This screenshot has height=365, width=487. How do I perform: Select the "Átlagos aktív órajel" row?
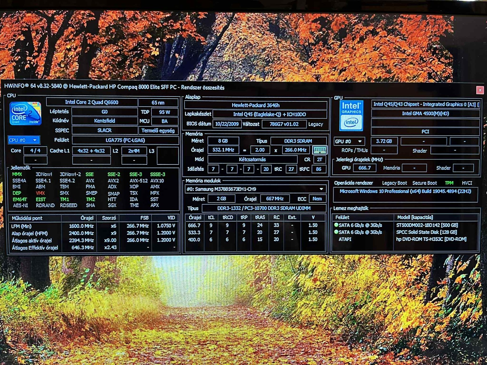[x=93, y=240]
